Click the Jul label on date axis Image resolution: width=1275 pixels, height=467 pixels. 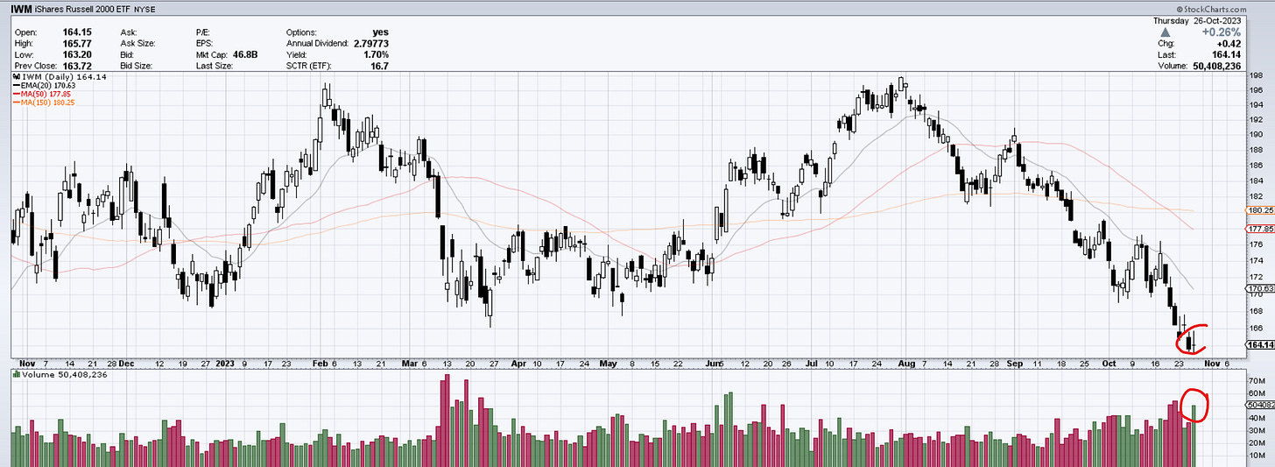pos(814,362)
